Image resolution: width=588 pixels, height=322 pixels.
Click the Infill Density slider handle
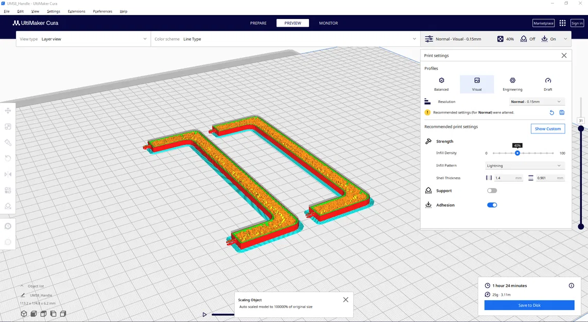click(517, 153)
